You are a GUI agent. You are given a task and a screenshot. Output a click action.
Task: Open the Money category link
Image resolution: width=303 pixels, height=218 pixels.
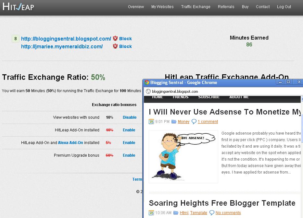(x=183, y=121)
